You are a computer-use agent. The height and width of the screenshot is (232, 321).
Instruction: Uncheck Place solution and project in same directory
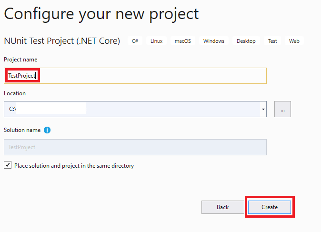coord(8,165)
